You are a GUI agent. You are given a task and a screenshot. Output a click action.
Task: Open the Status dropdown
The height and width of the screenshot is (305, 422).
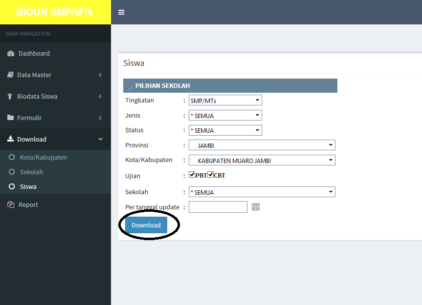[225, 130]
